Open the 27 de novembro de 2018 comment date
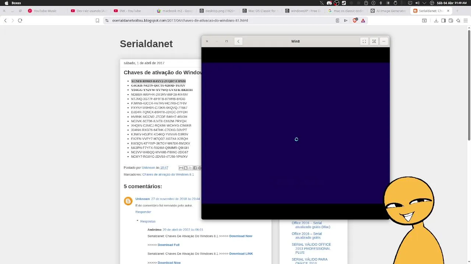The image size is (471, 264). (x=176, y=199)
